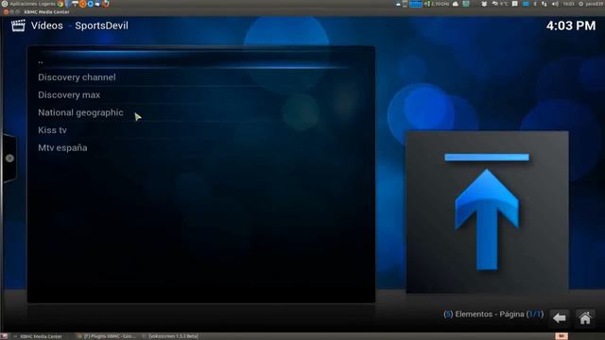Click the Videos clapperboard icon

pos(18,25)
